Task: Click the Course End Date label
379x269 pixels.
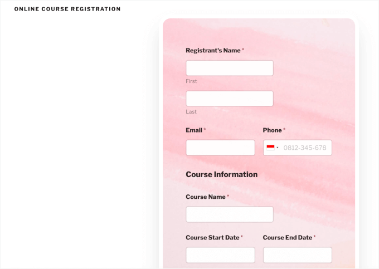Action: point(287,238)
